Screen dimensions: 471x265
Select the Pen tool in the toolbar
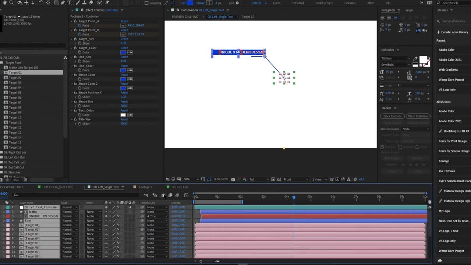coord(63,3)
